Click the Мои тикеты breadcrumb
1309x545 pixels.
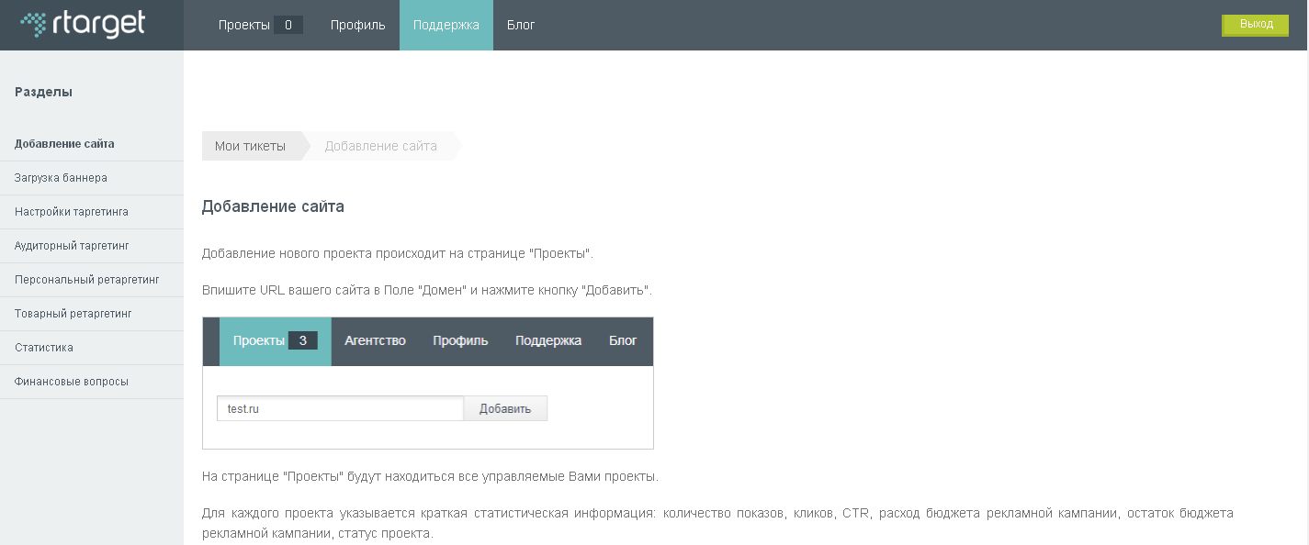tap(251, 146)
